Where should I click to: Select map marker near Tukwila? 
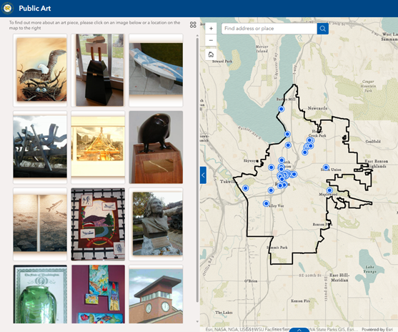(245, 188)
